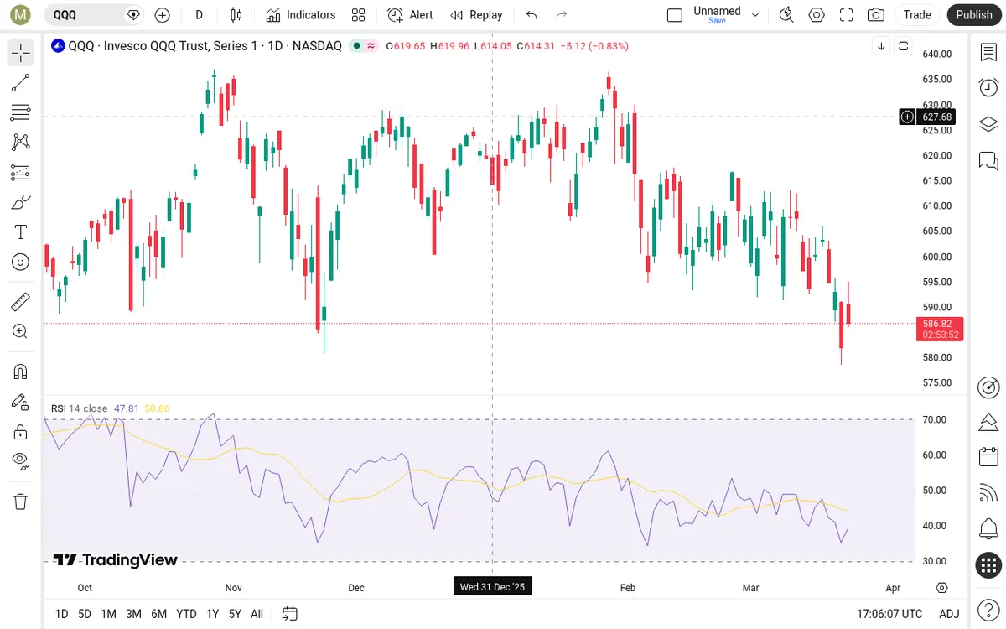Toggle lock all drawing tools
This screenshot has width=1006, height=629.
coord(21,432)
